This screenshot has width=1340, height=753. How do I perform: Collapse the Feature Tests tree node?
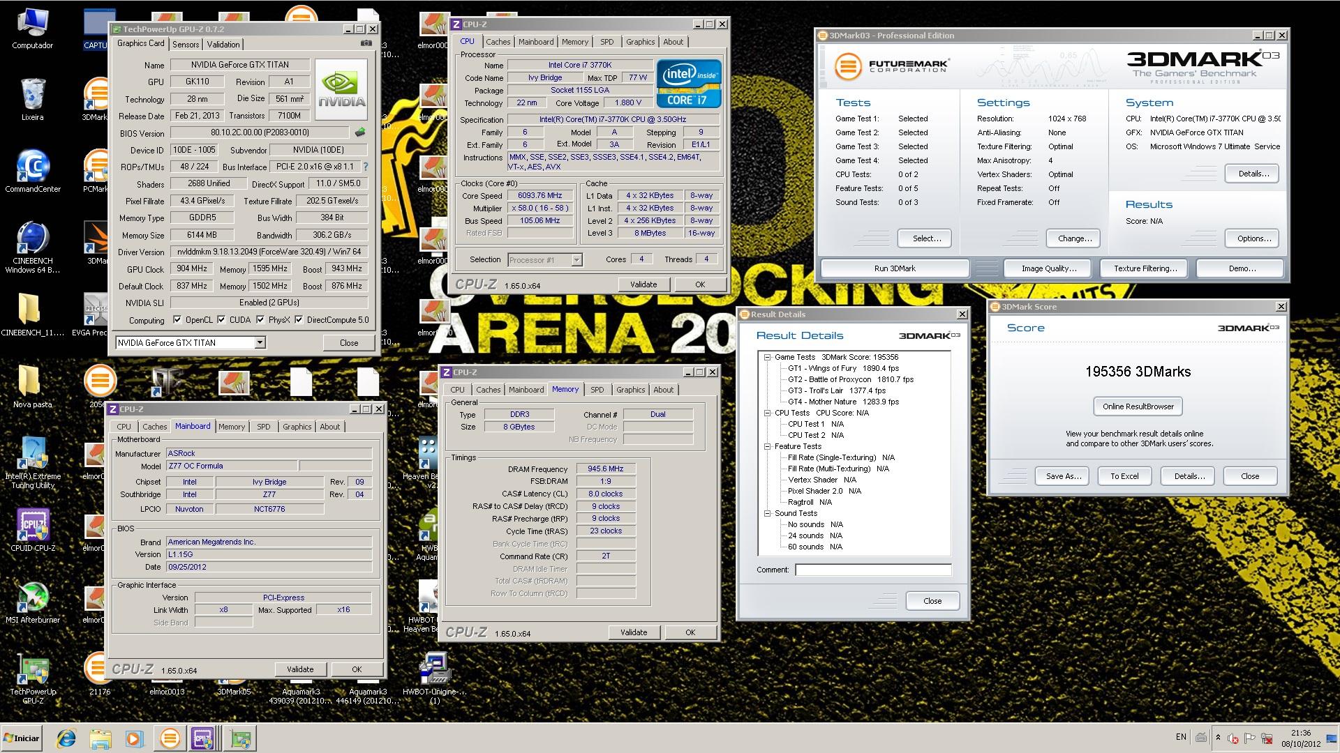[x=767, y=446]
